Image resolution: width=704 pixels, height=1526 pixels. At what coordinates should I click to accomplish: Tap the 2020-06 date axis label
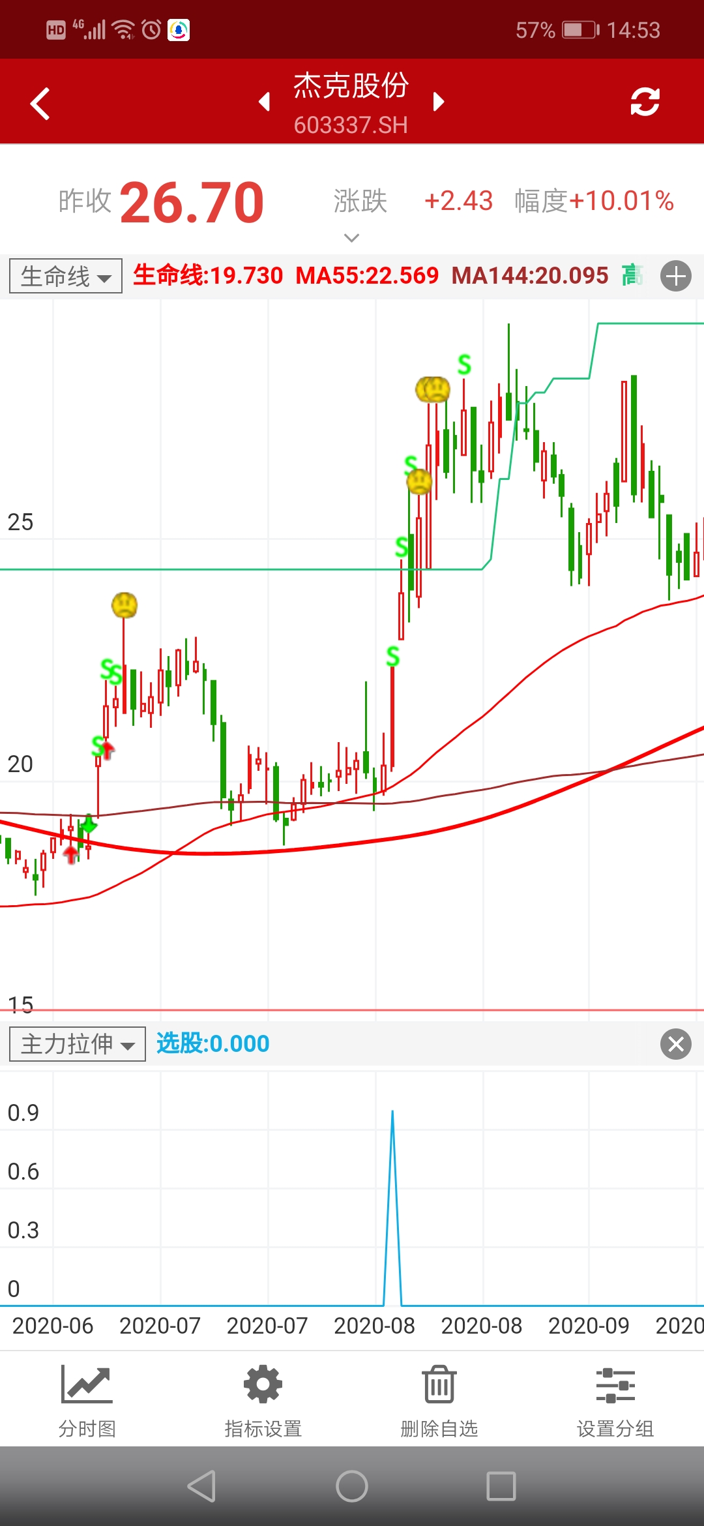point(53,1326)
